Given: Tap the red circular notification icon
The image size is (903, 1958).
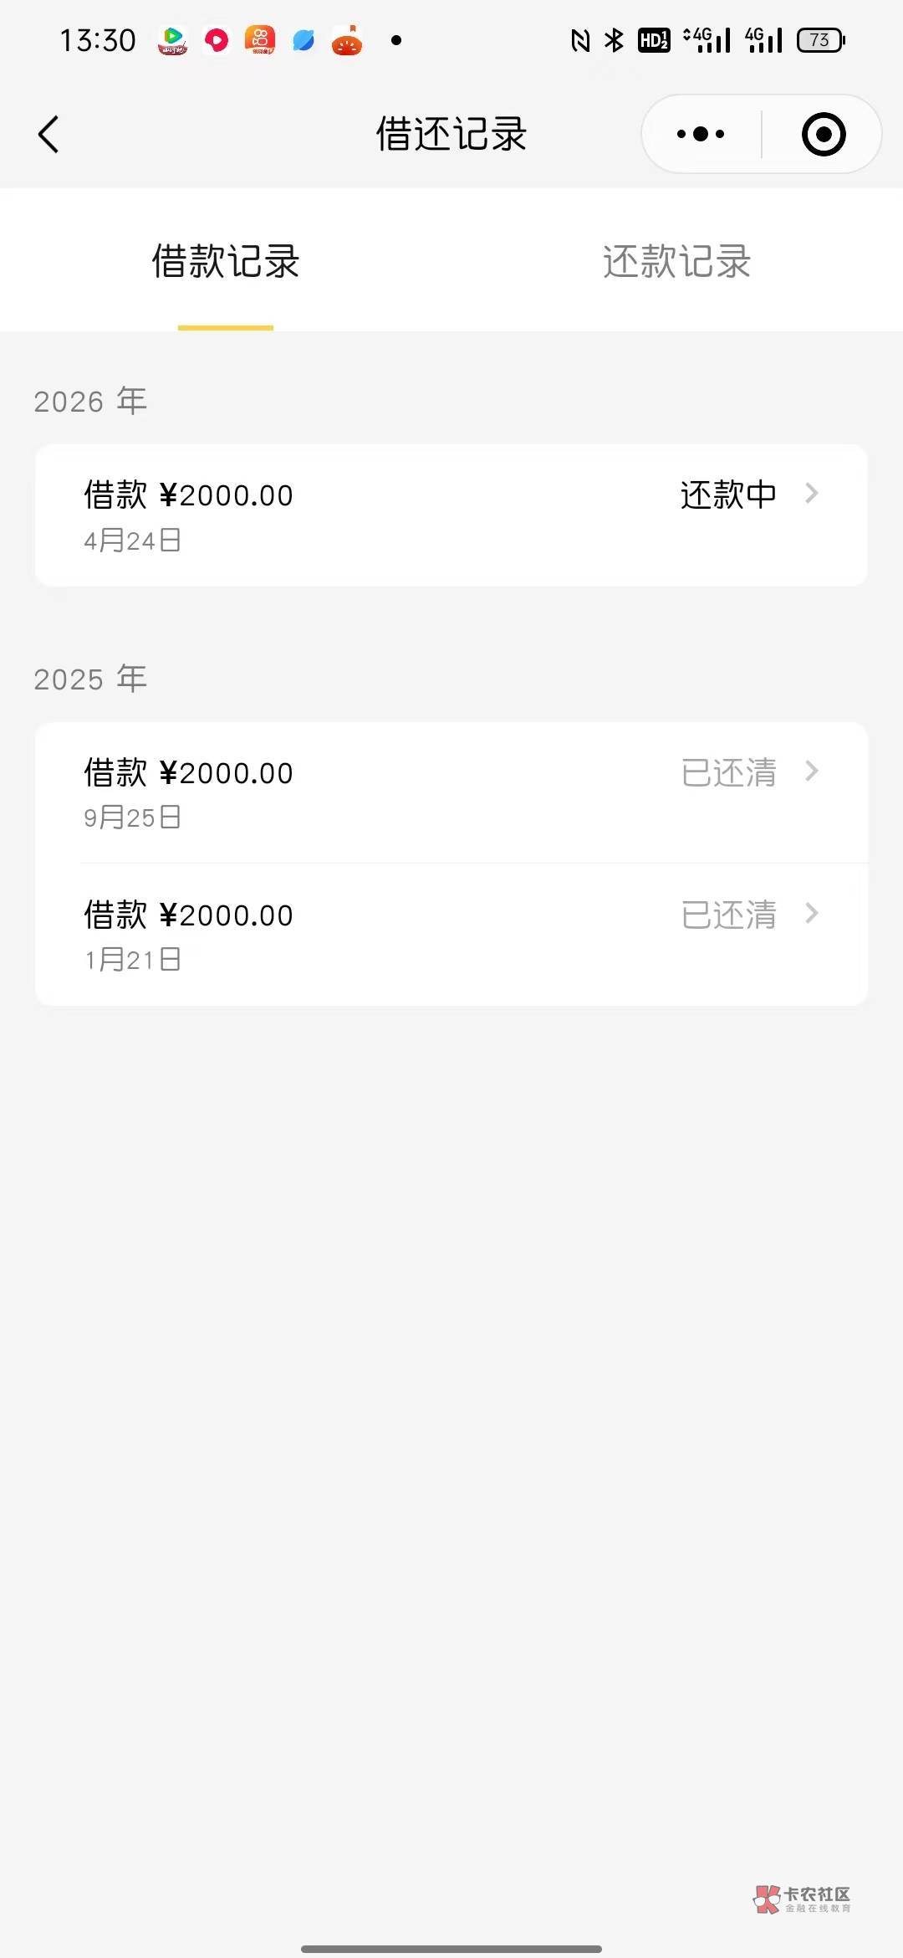Looking at the screenshot, I should [x=217, y=40].
